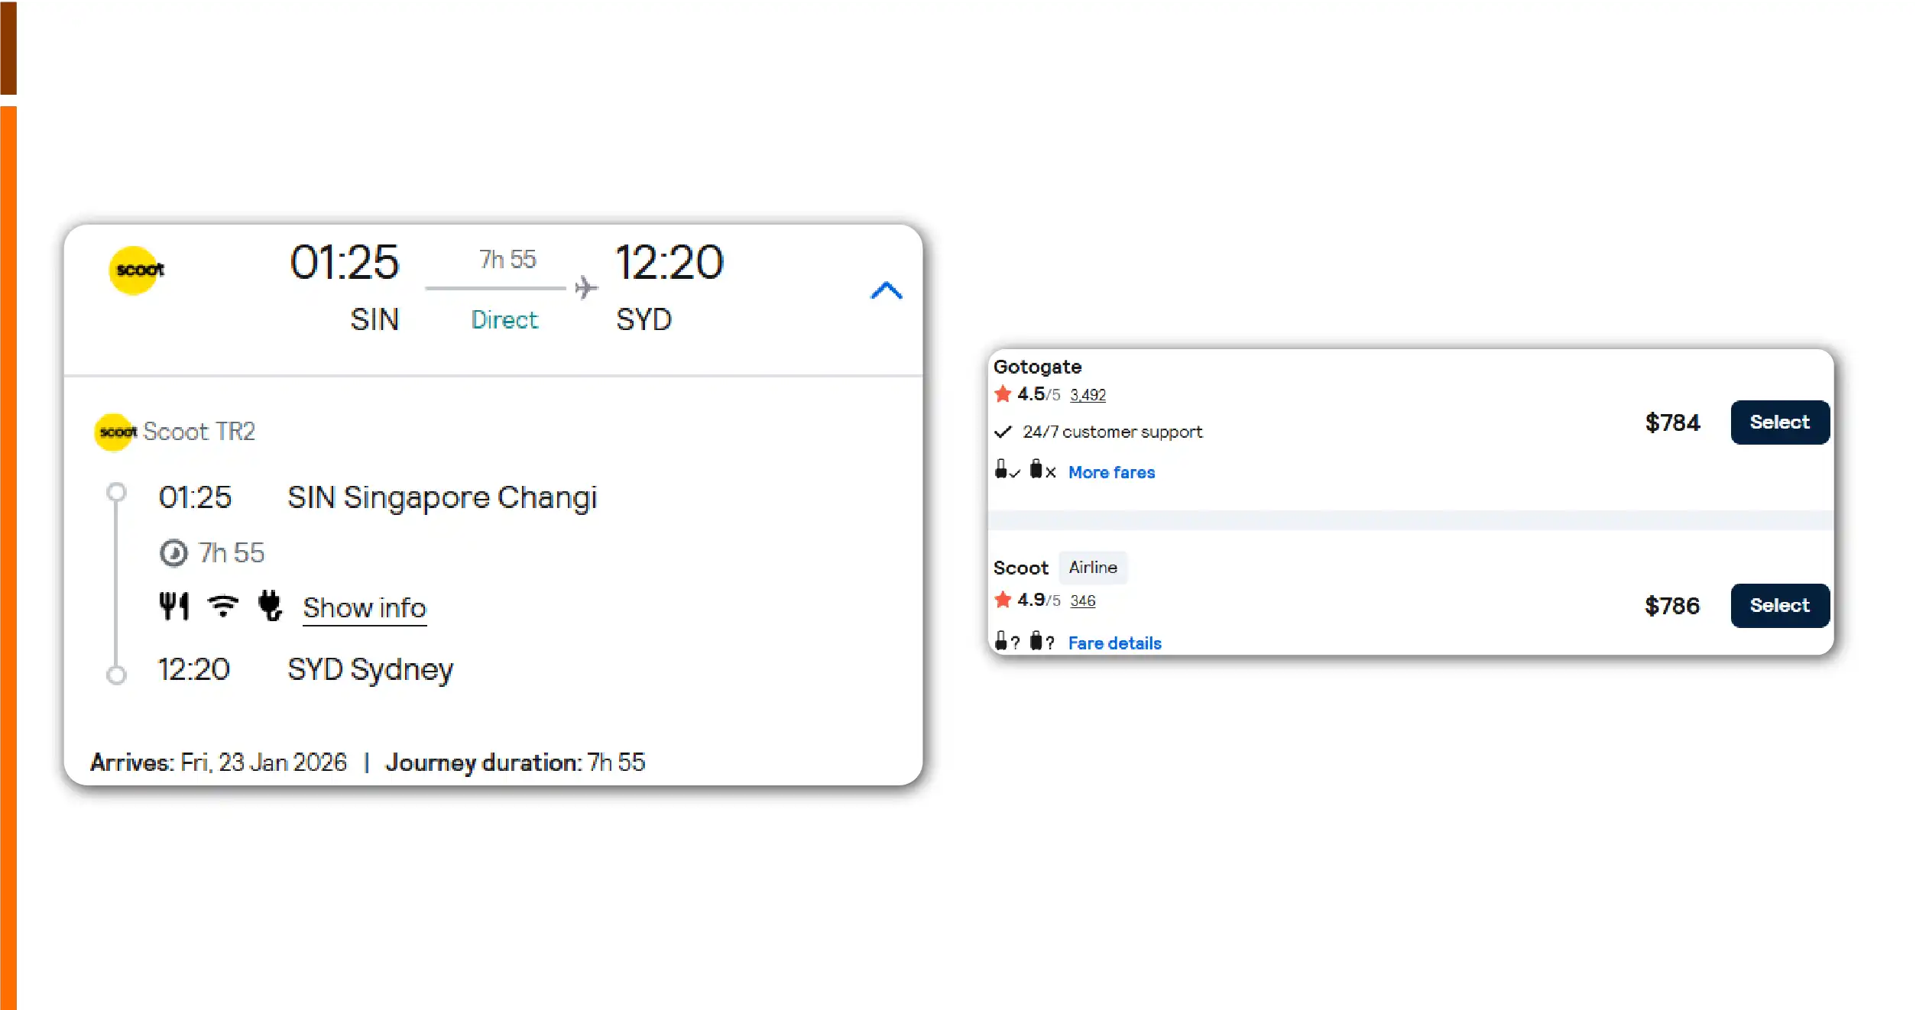1916x1010 pixels.
Task: Click Gotogate cabin bag included icon
Action: pyautogui.click(x=1002, y=469)
